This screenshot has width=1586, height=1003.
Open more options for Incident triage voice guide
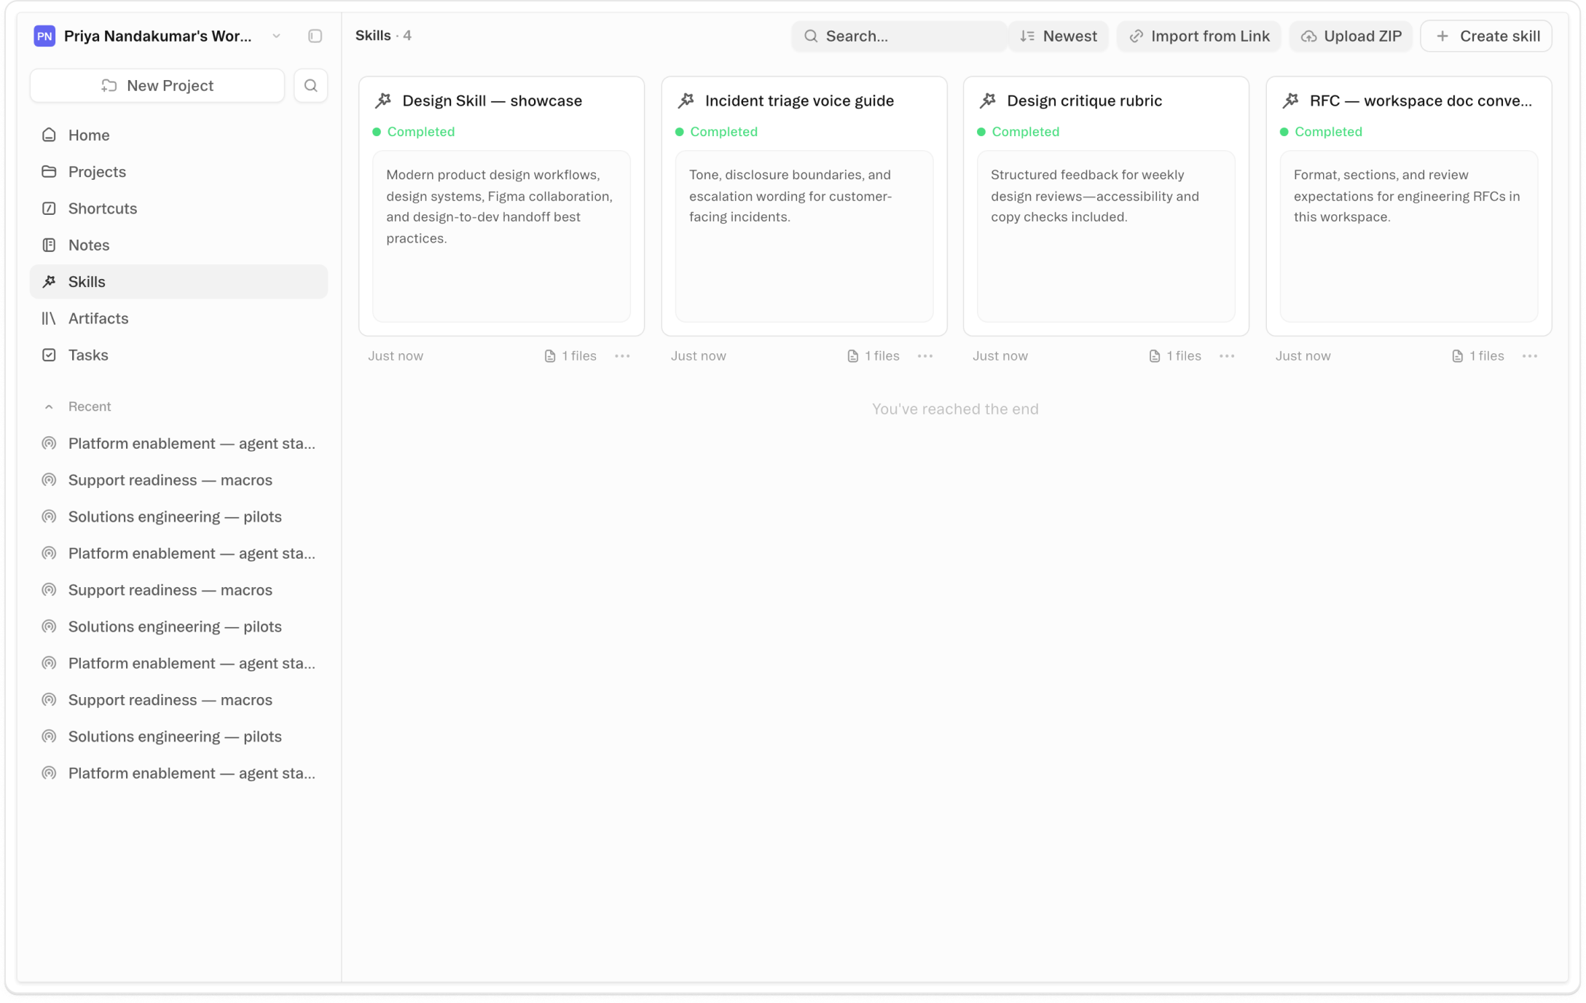925,356
